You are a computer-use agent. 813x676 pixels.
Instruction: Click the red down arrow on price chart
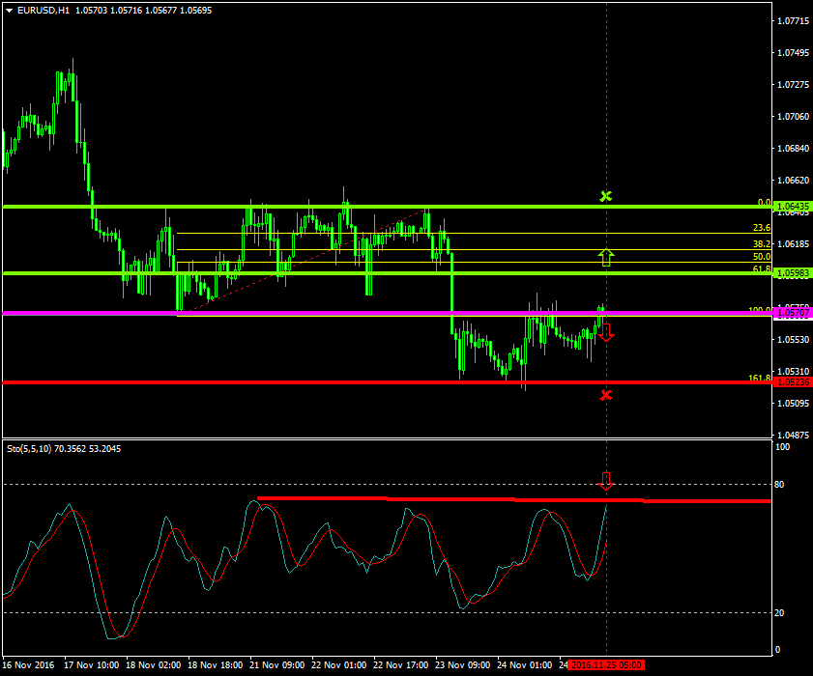tap(606, 333)
